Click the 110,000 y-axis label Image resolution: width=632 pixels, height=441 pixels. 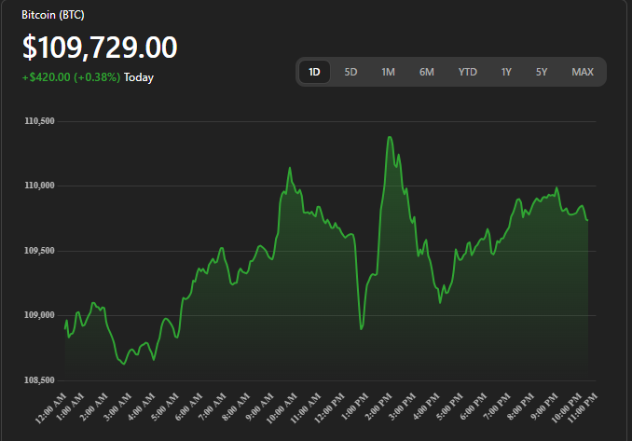tap(39, 186)
